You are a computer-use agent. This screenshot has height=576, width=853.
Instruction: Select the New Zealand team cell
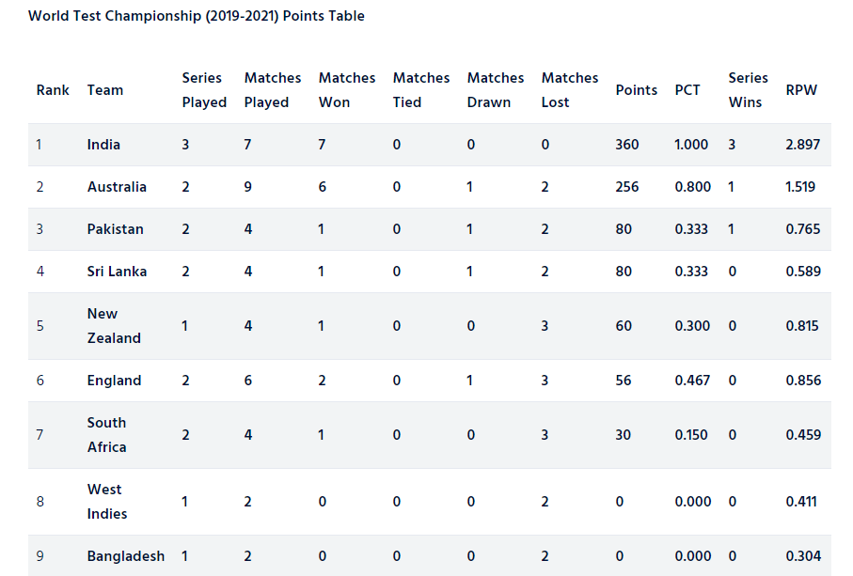pyautogui.click(x=114, y=326)
